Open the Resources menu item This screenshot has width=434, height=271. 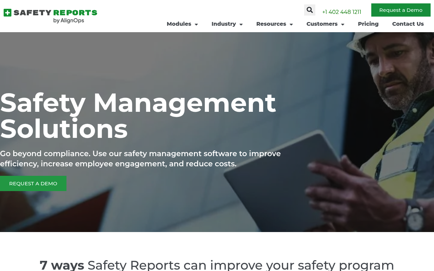coord(271,24)
